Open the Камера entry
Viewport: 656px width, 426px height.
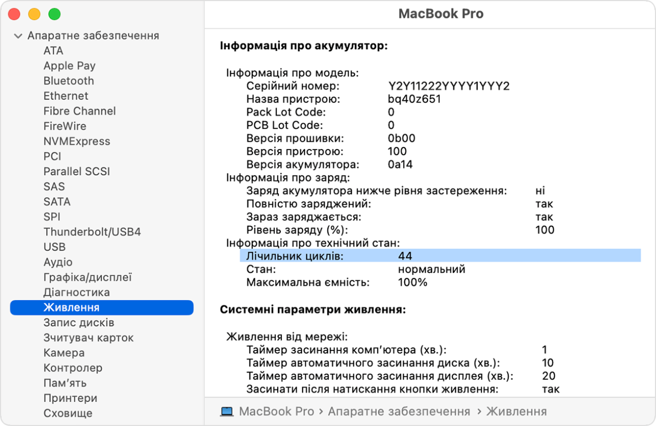pyautogui.click(x=64, y=352)
